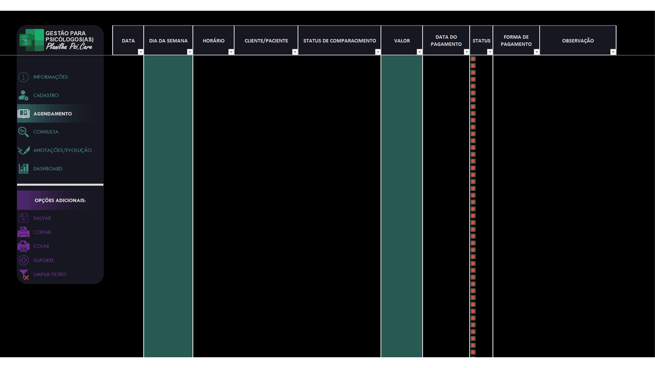
Task: Open the DATA column filter dropdown
Action: point(141,52)
